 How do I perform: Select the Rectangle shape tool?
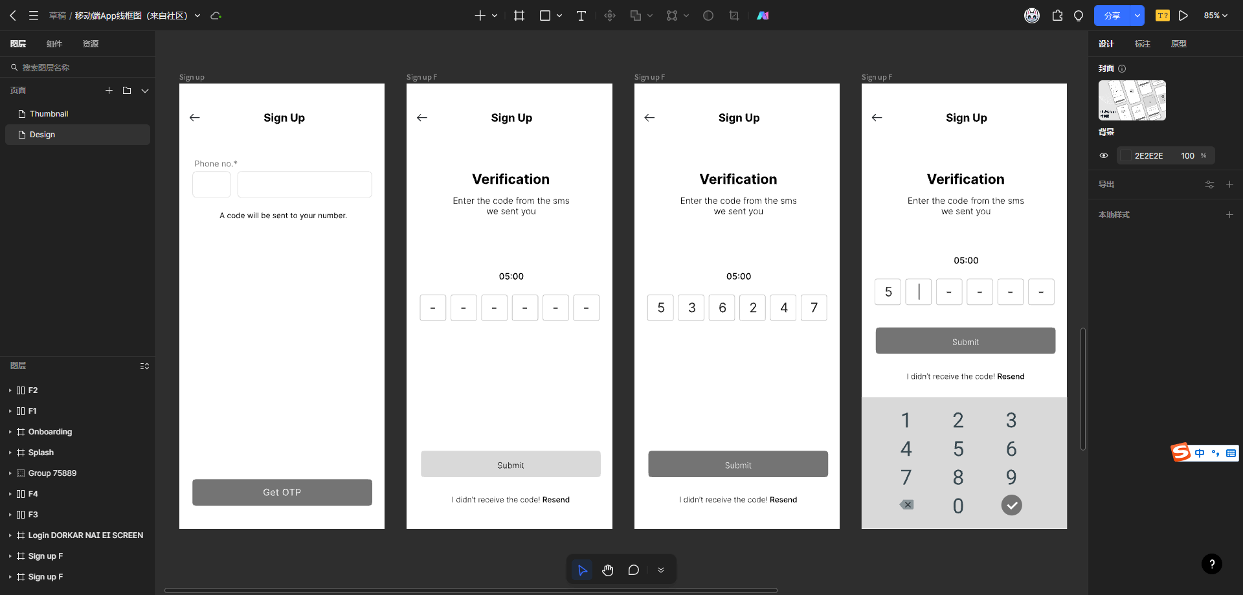click(x=545, y=16)
